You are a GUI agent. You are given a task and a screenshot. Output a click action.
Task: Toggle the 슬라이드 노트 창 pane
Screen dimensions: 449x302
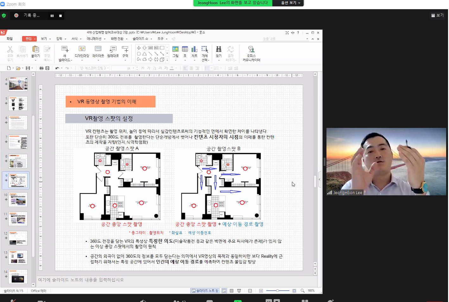click(x=205, y=291)
